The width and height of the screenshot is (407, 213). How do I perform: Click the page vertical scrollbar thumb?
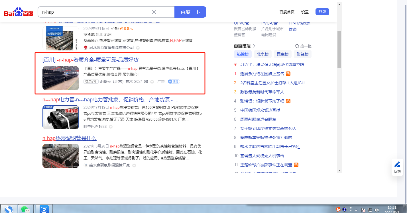[x=339, y=50]
